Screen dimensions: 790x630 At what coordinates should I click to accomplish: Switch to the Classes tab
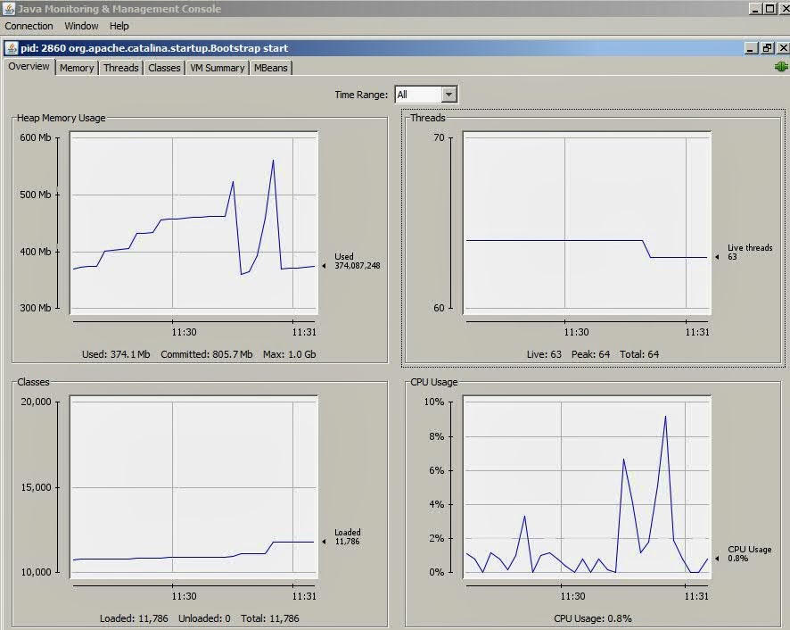164,68
